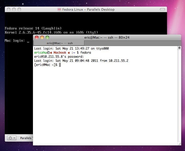Image resolution: width=185 pixels, height=151 pixels.
Task: Click the Terminal window resize grip corner
Action: [179, 143]
